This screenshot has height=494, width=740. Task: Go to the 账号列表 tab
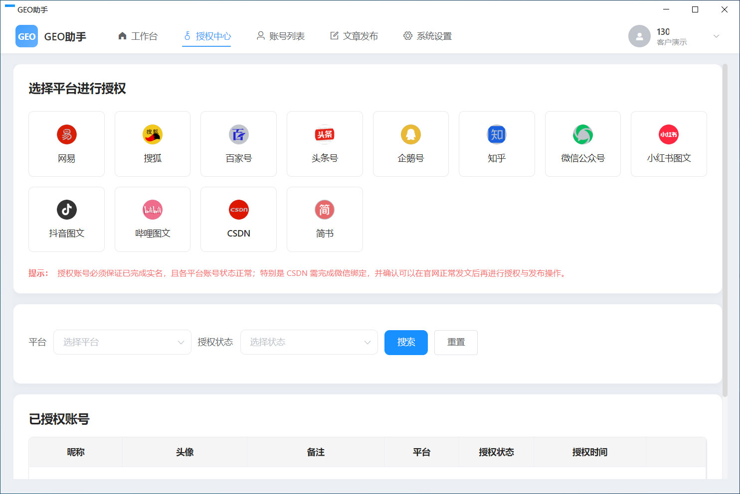pos(280,36)
